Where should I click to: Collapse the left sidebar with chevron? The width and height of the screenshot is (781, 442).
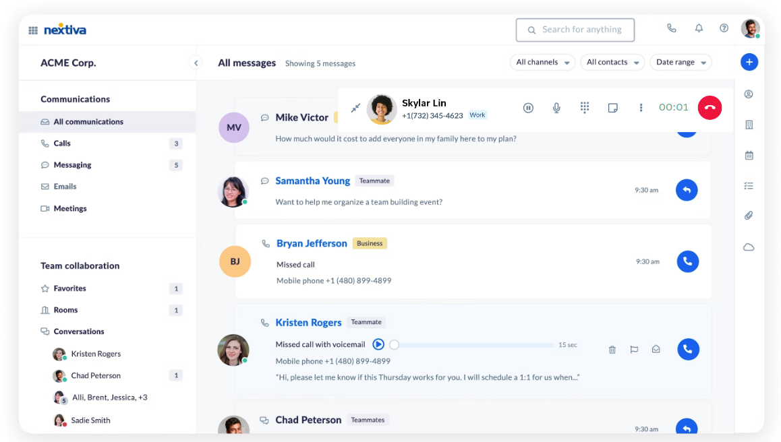click(x=196, y=63)
